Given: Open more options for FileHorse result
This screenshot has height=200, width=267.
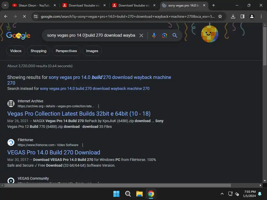Looking at the screenshot, I should click(x=83, y=145).
